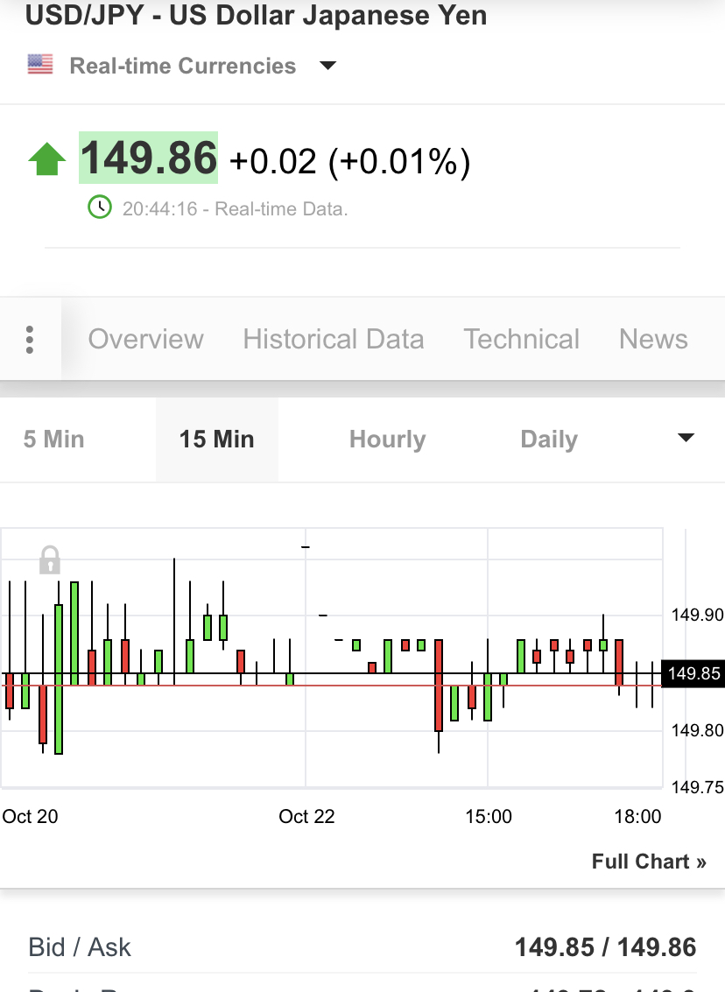
Task: Click the Real-time Currencies label
Action: click(183, 66)
